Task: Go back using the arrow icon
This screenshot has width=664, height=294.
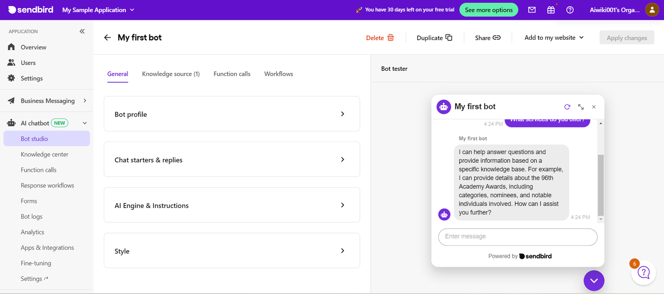Action: [x=107, y=38]
